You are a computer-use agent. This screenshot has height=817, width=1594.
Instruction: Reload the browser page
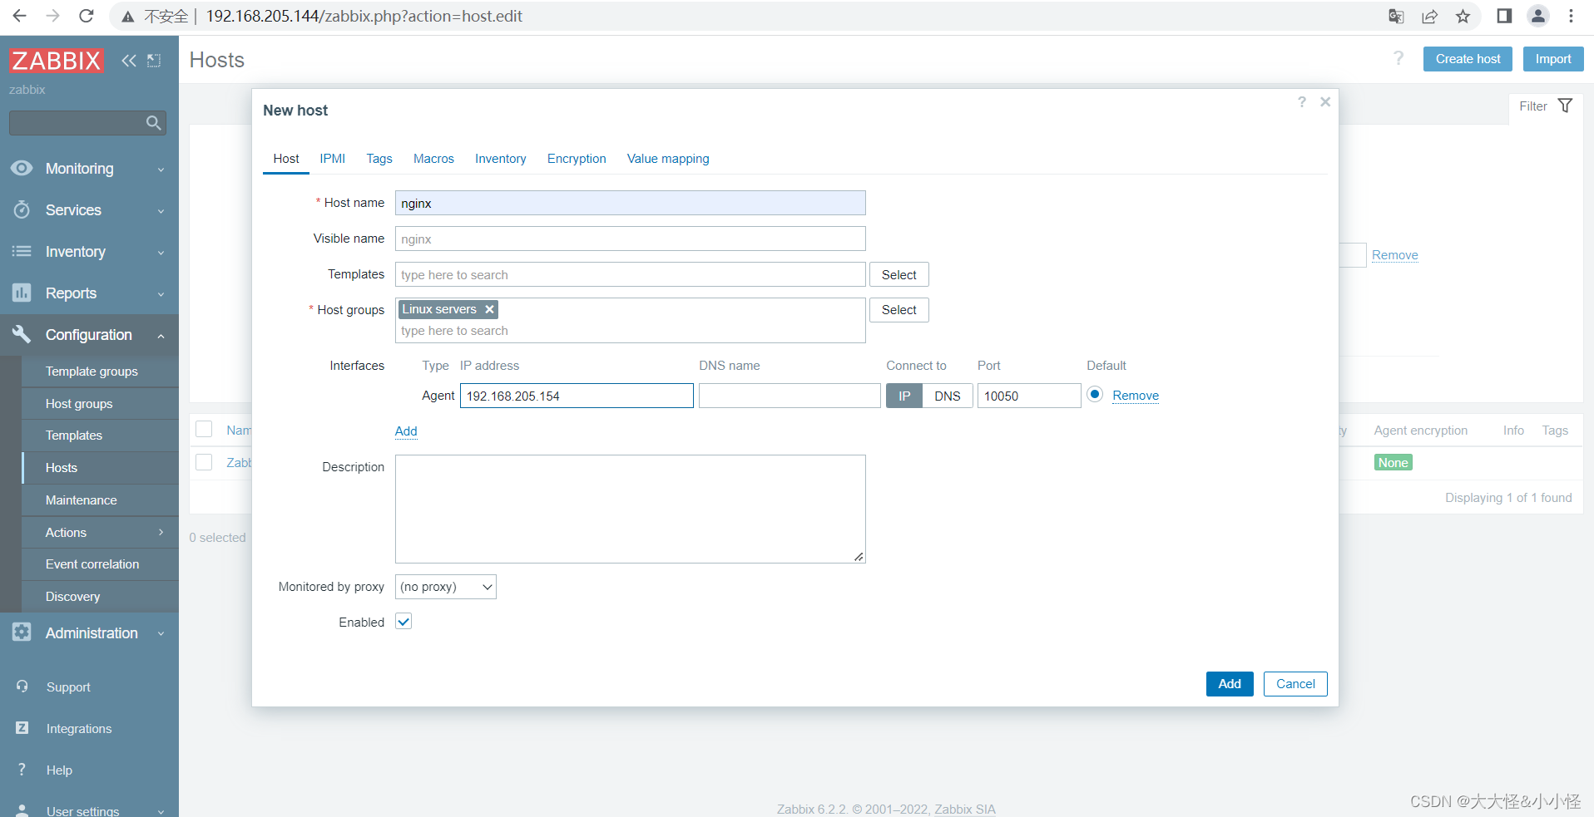[x=86, y=16]
